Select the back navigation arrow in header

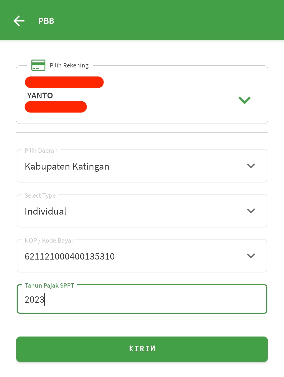pos(19,20)
